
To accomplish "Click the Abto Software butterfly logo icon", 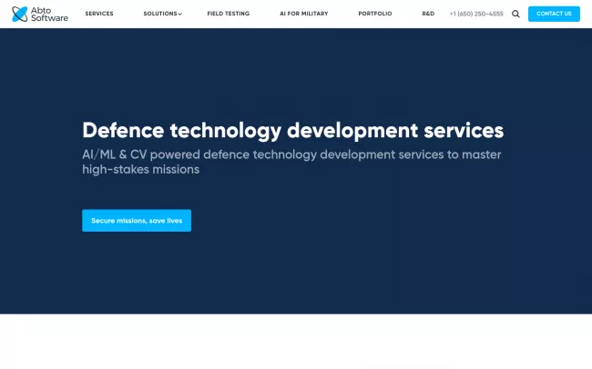I will click(x=19, y=14).
